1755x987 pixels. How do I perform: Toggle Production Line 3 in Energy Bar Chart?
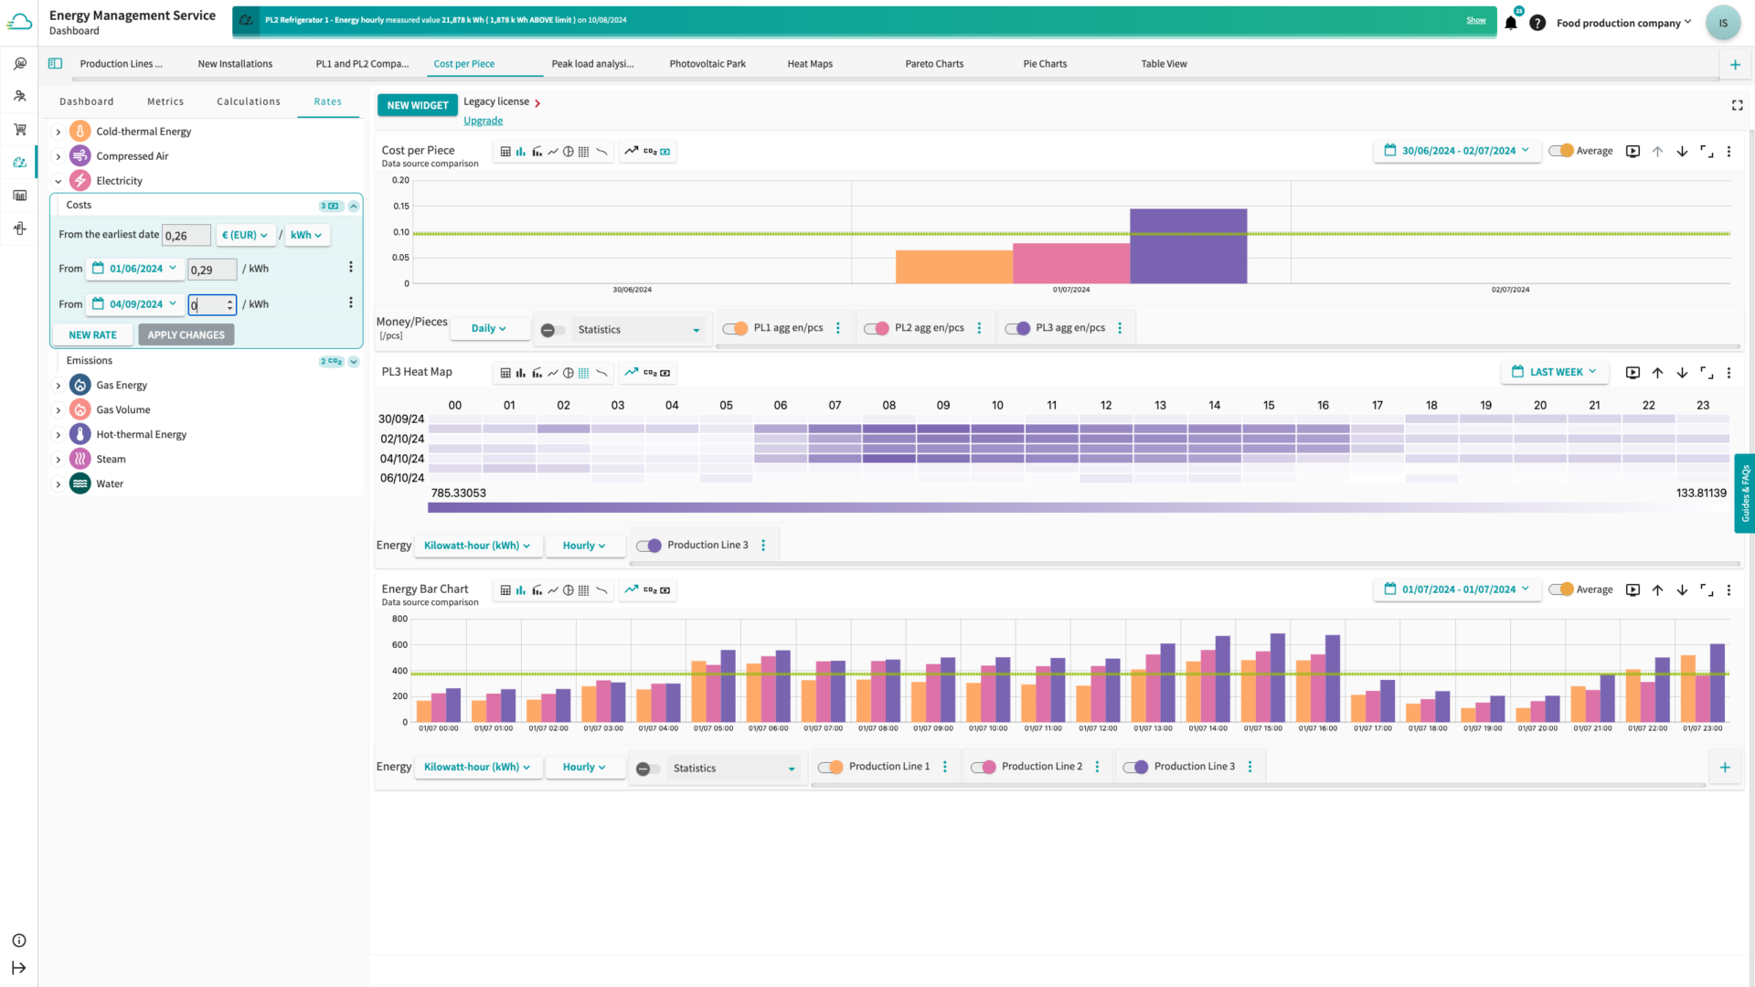coord(1135,767)
